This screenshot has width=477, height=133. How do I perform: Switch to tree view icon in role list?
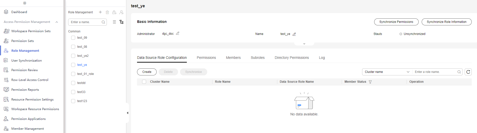click(x=121, y=22)
